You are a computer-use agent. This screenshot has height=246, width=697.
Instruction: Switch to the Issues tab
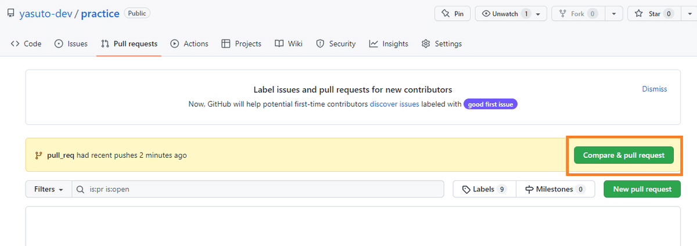pyautogui.click(x=71, y=44)
